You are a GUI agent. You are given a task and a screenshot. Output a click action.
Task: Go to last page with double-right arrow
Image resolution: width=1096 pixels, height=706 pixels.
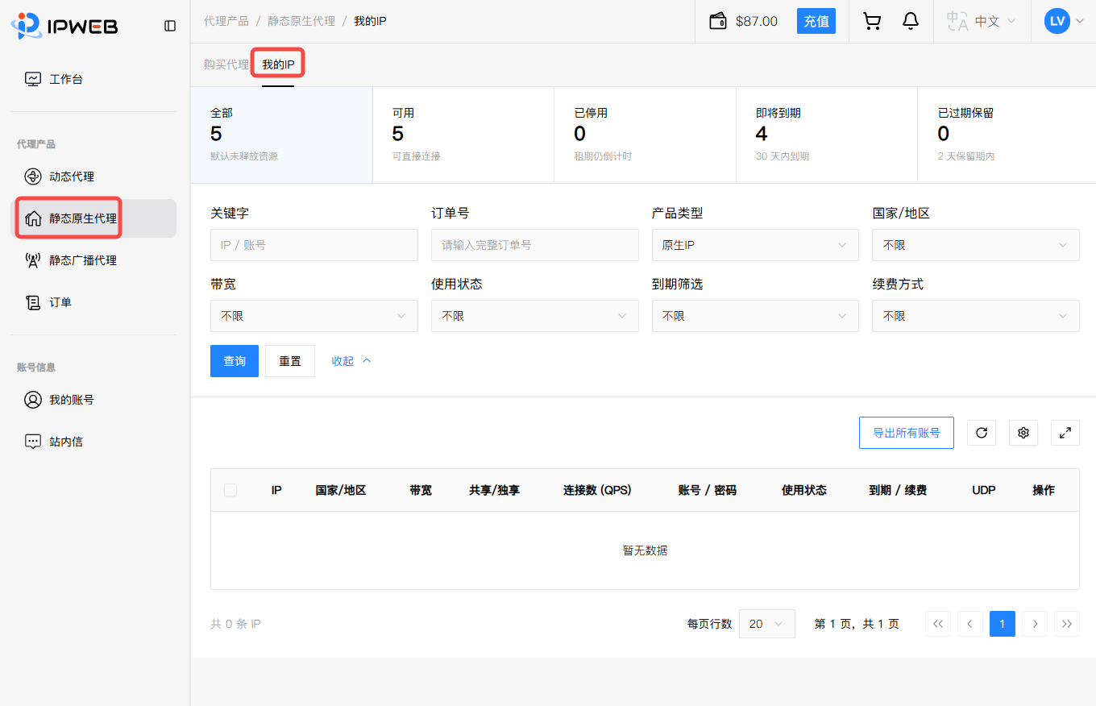tap(1067, 624)
